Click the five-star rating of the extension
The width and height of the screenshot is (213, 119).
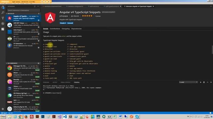(x=87, y=16)
